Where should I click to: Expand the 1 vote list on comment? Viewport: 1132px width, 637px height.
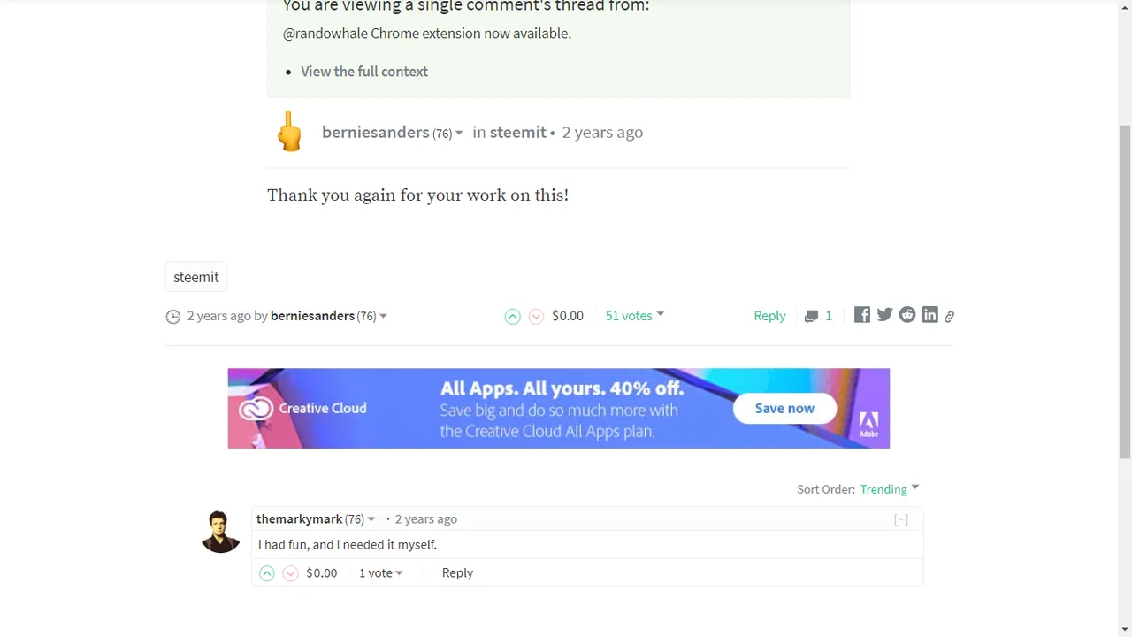point(381,573)
